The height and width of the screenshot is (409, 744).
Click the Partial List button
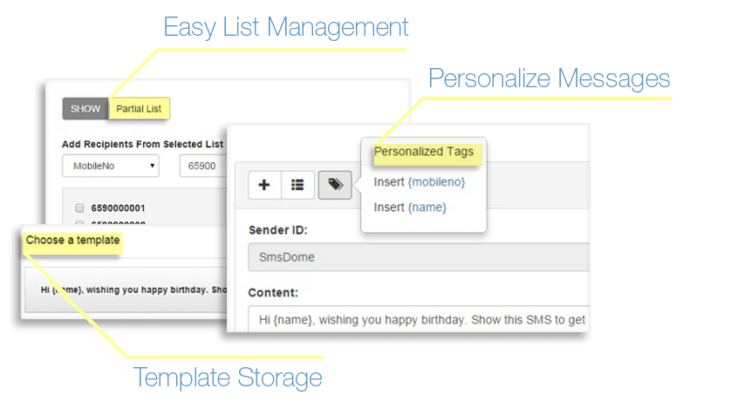tap(139, 109)
